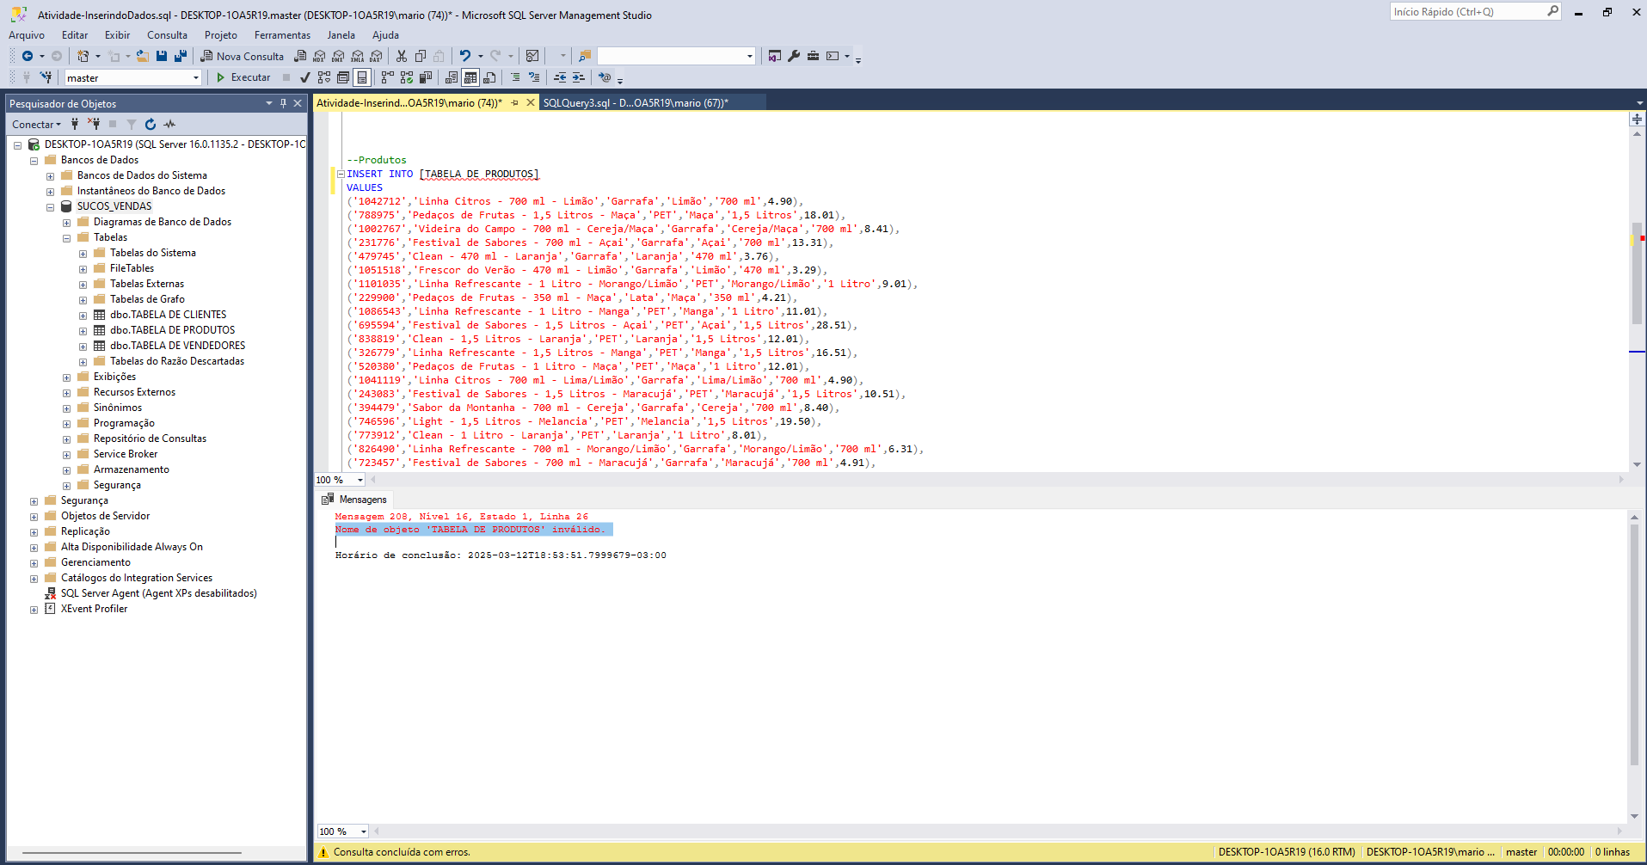Open the Exibir menu
The width and height of the screenshot is (1647, 865).
(x=117, y=35)
